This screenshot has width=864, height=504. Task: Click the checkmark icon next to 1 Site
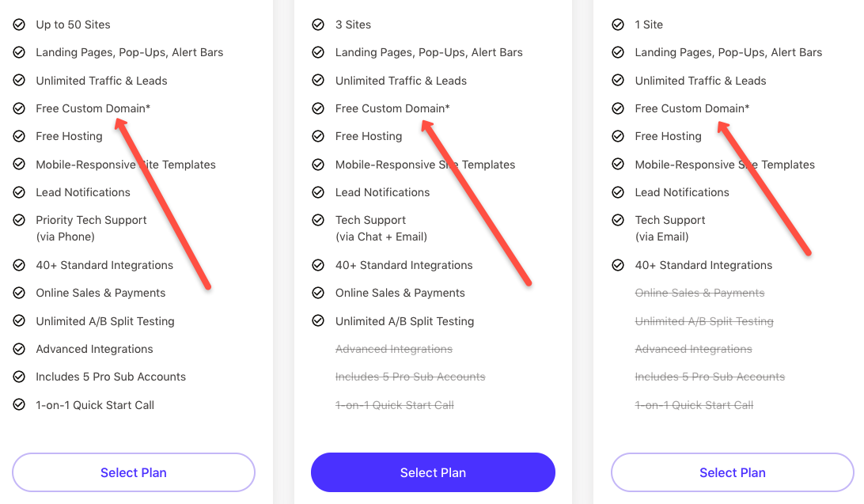[x=618, y=25]
